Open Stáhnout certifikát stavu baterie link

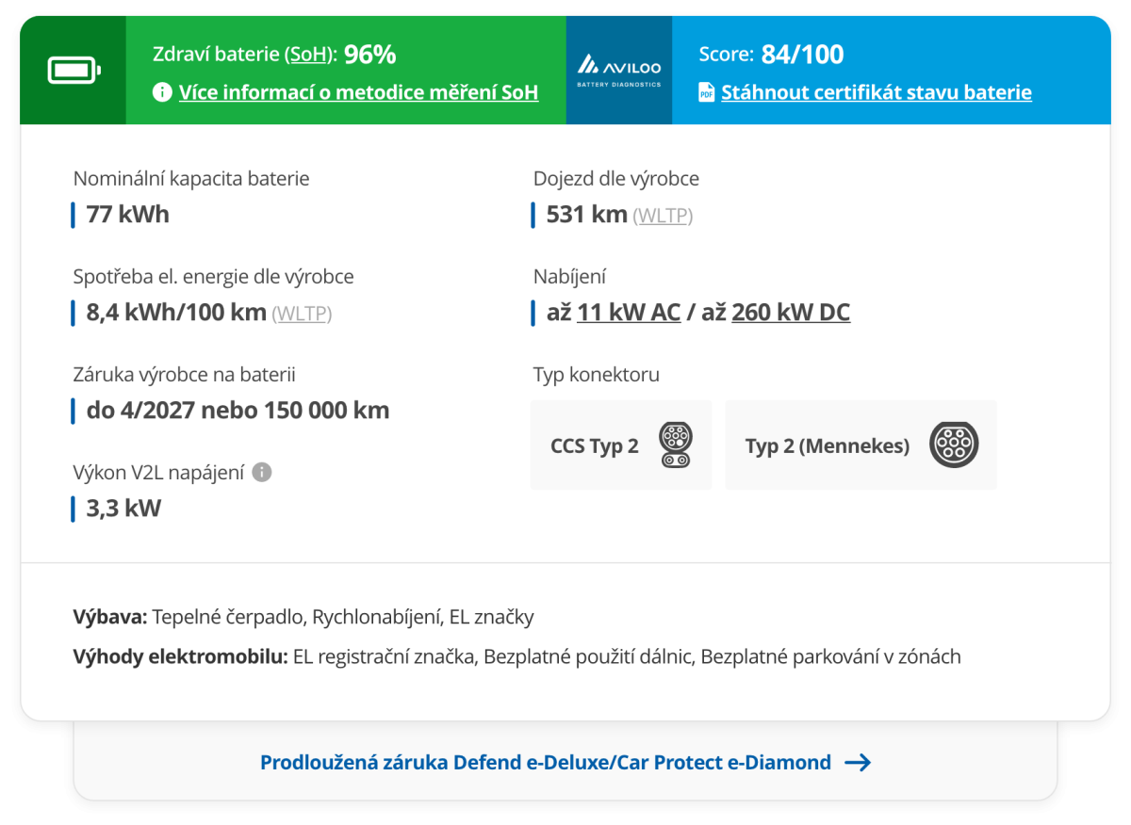[877, 92]
